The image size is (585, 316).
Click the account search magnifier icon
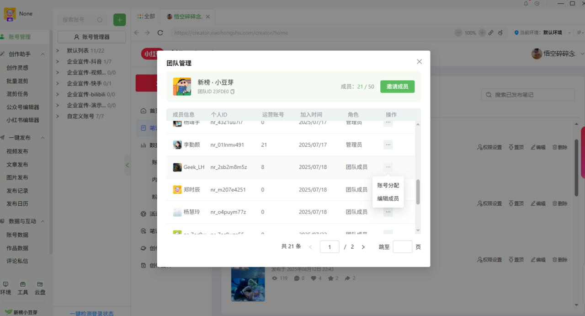tap(100, 20)
